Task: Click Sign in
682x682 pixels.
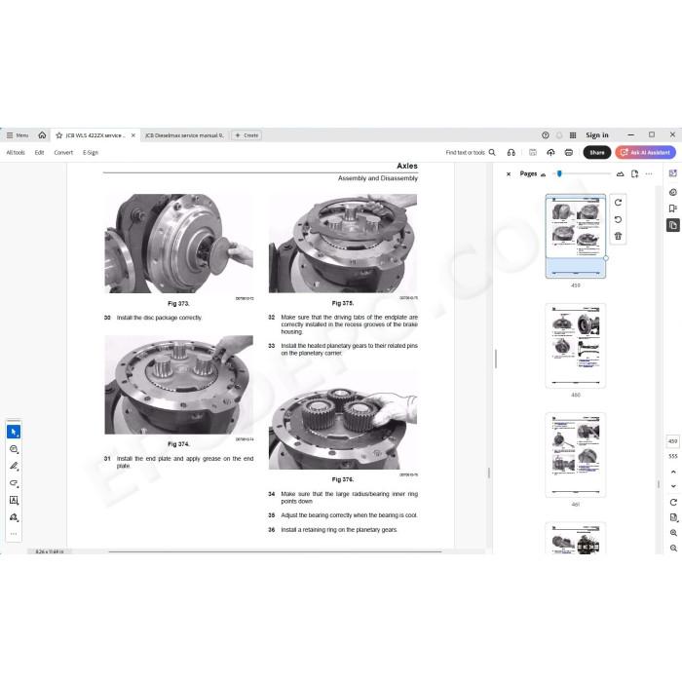Action: 596,135
